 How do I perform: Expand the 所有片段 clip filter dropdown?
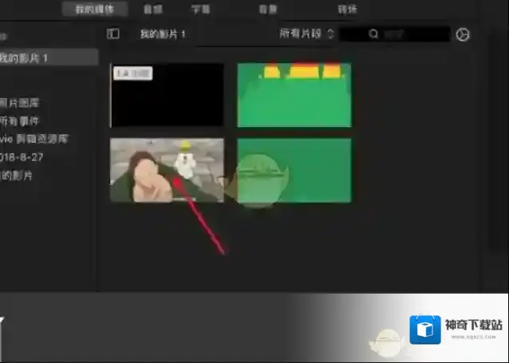point(306,34)
